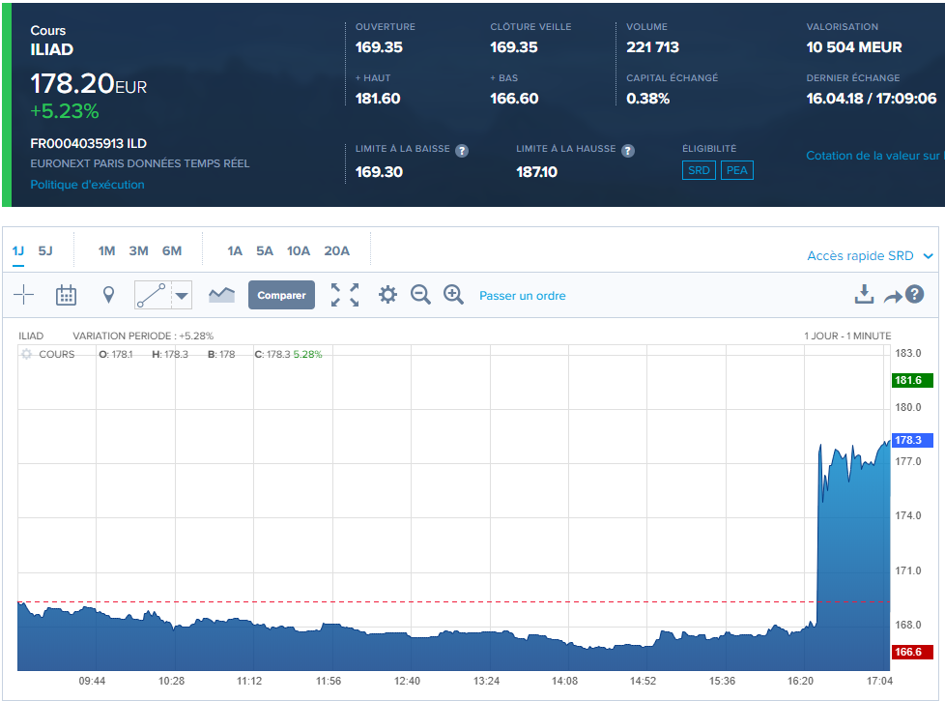Enter fullscreen chart mode
Image resolution: width=945 pixels, height=701 pixels.
pos(345,295)
